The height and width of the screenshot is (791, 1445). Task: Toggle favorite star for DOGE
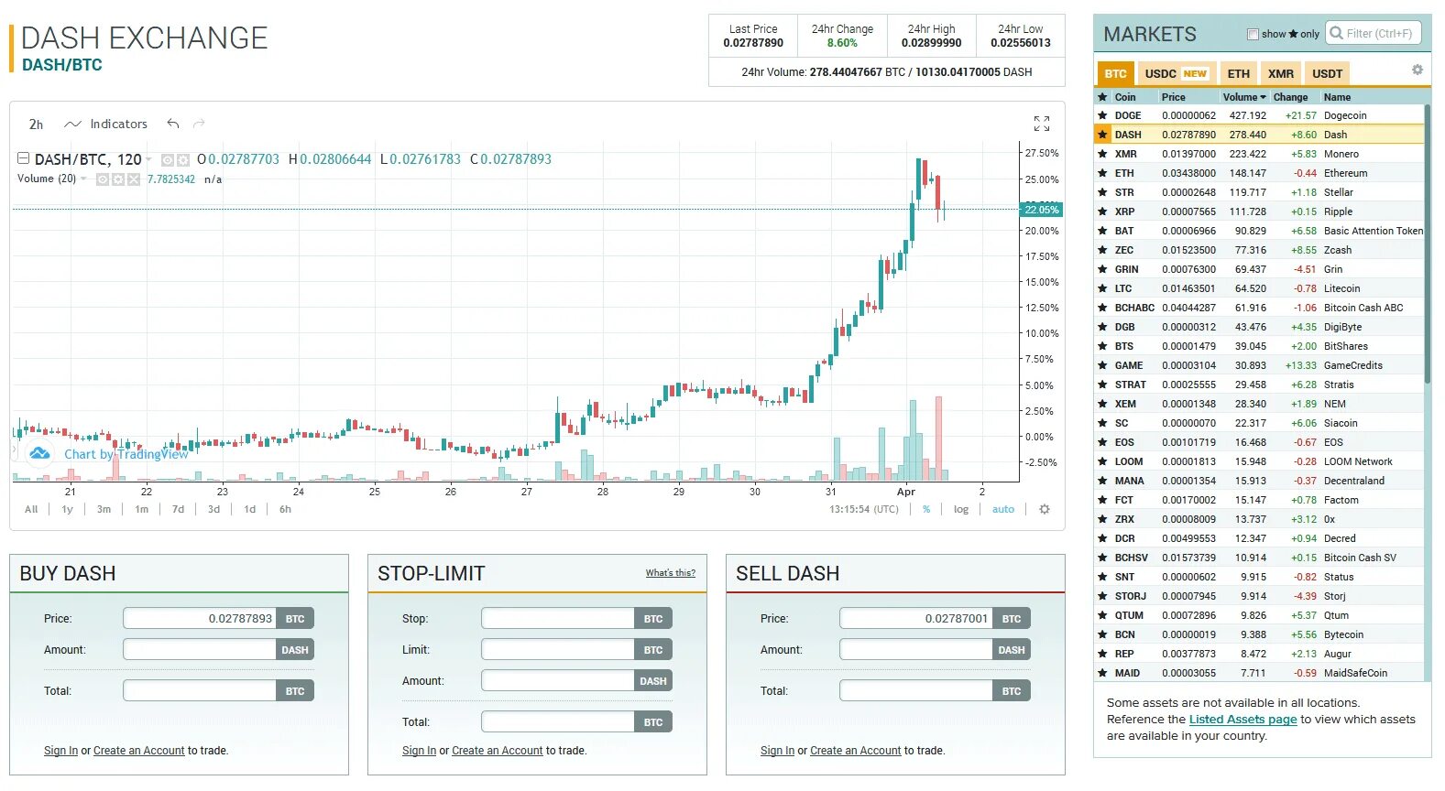point(1103,115)
